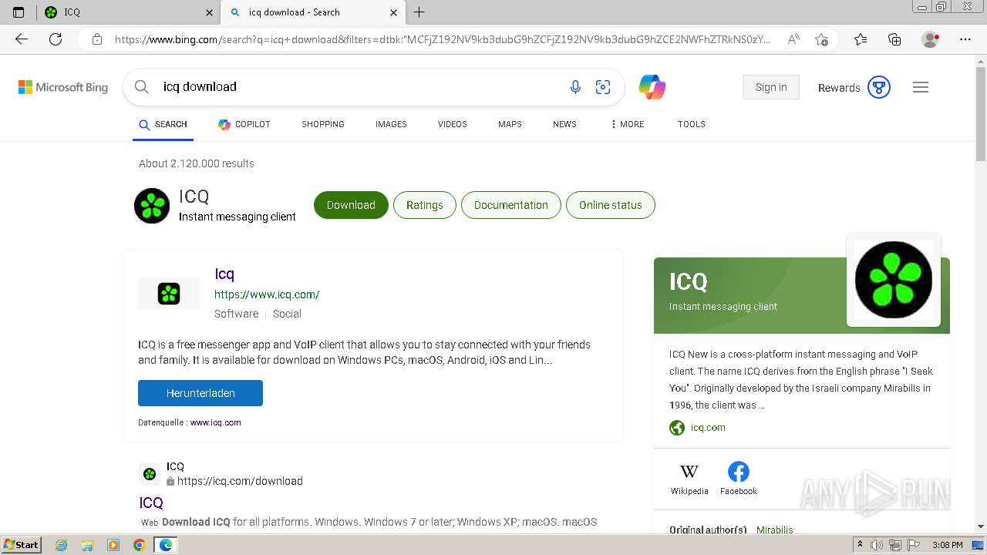Image resolution: width=987 pixels, height=555 pixels.
Task: Select the MAPS search tab
Action: coord(510,124)
